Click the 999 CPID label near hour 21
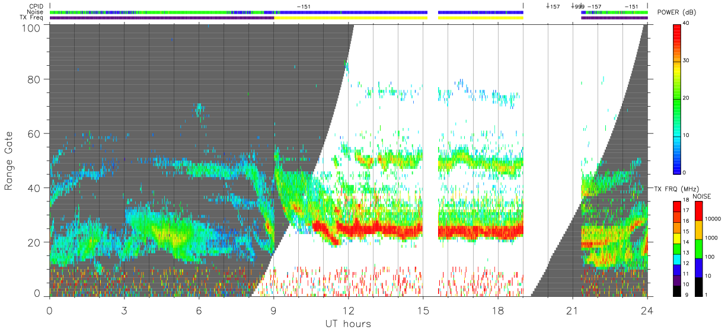728x336 pixels. point(579,7)
